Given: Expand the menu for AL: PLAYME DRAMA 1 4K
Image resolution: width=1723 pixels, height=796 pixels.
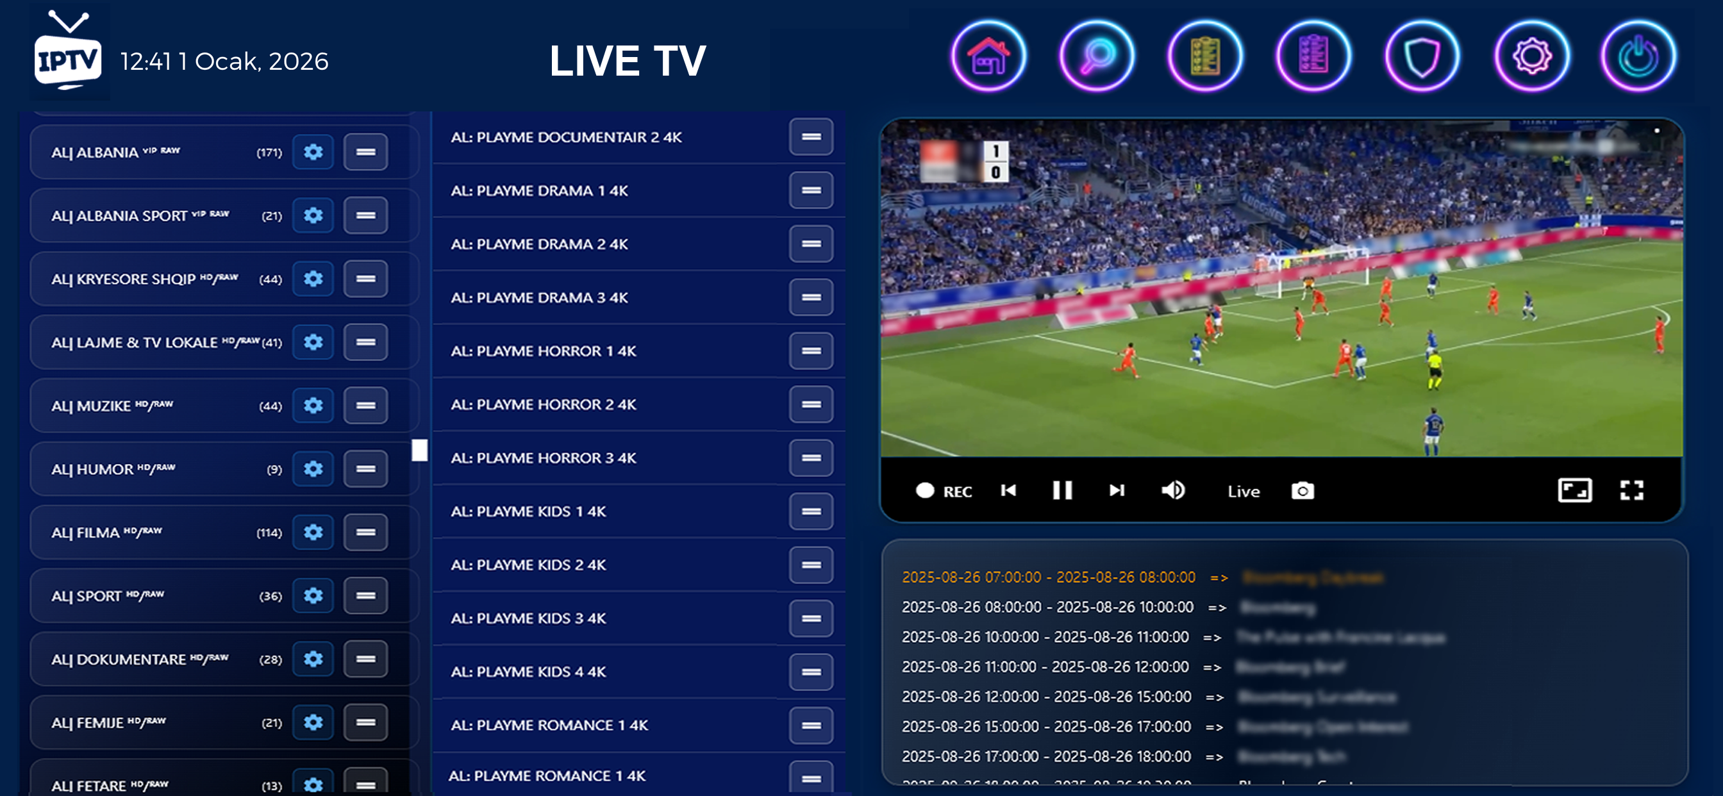Looking at the screenshot, I should coord(811,190).
